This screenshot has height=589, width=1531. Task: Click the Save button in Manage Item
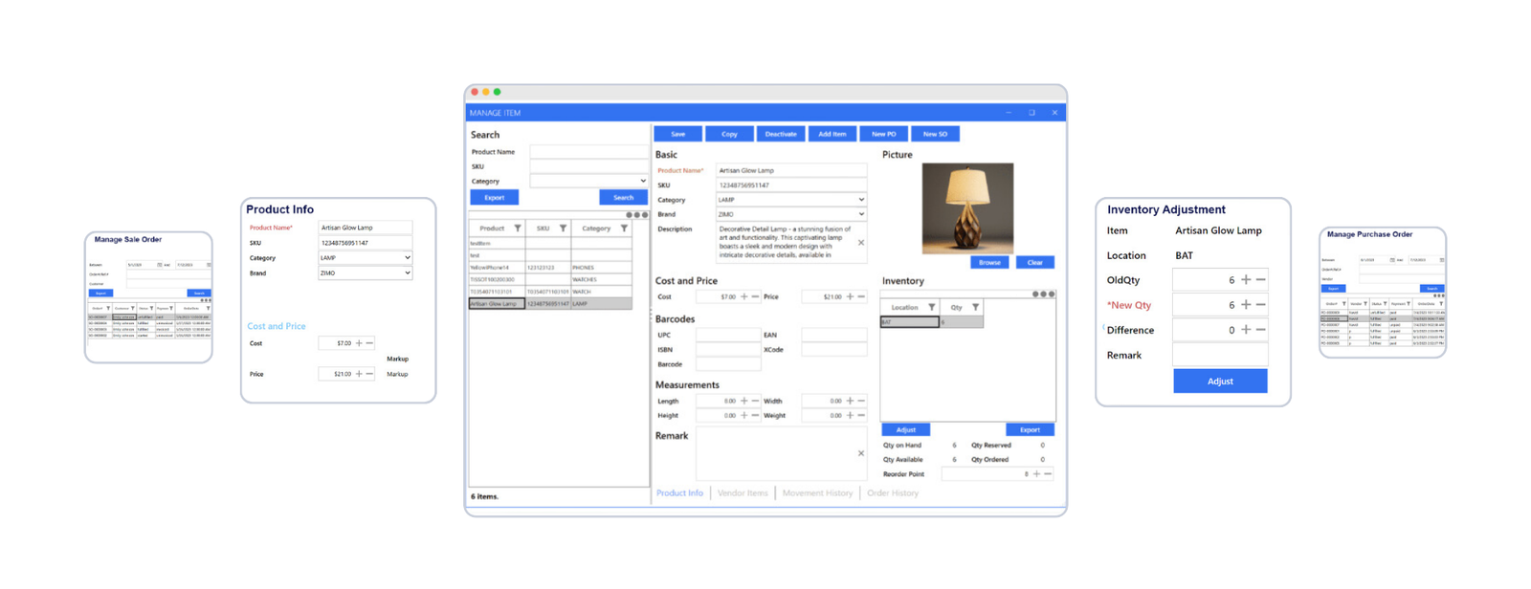[677, 134]
